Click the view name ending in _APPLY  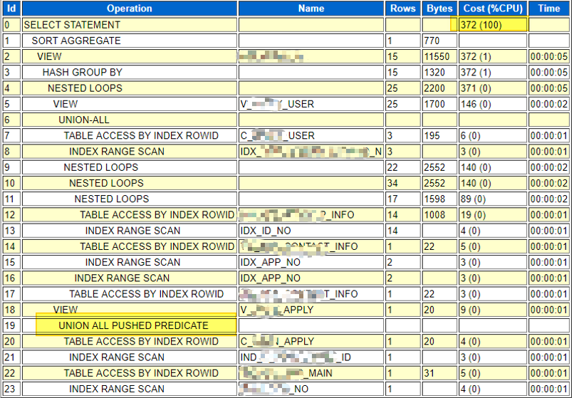click(276, 310)
